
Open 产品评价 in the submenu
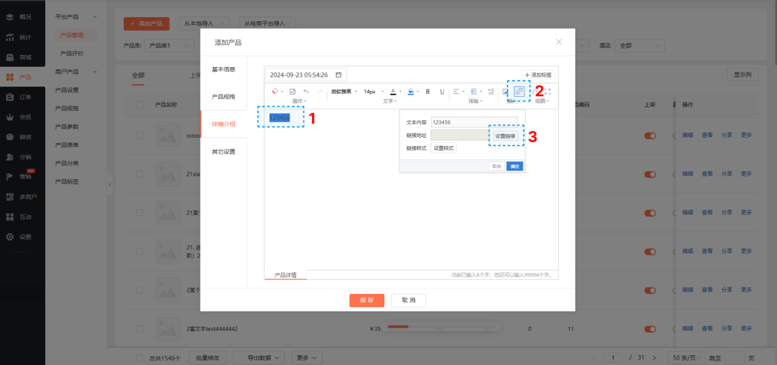[72, 53]
